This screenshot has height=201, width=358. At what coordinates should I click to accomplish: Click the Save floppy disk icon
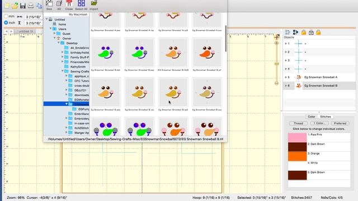point(22,6)
